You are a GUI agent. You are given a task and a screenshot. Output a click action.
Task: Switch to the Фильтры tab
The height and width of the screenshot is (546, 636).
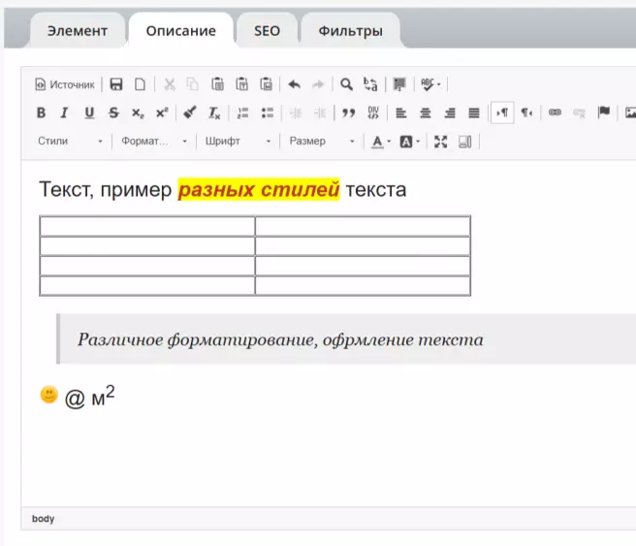coord(350,30)
